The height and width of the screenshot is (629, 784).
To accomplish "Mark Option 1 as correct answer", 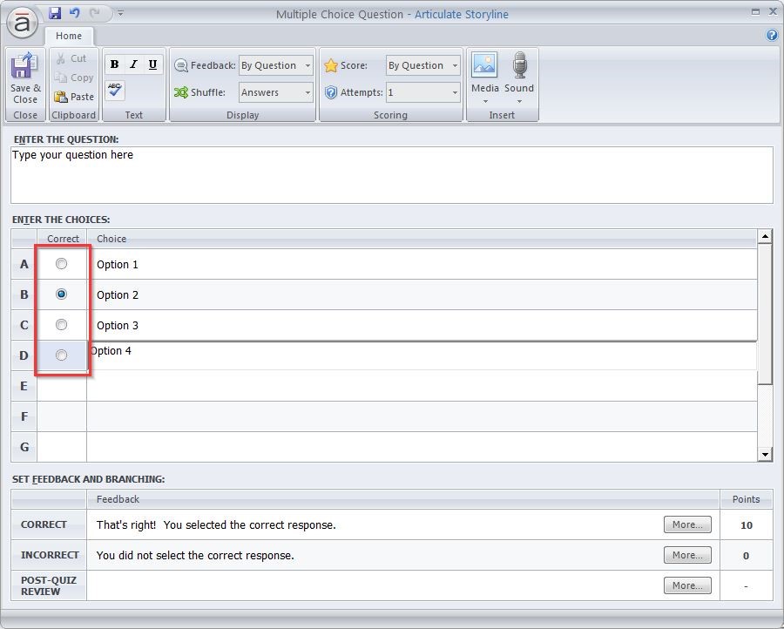I will [x=61, y=264].
